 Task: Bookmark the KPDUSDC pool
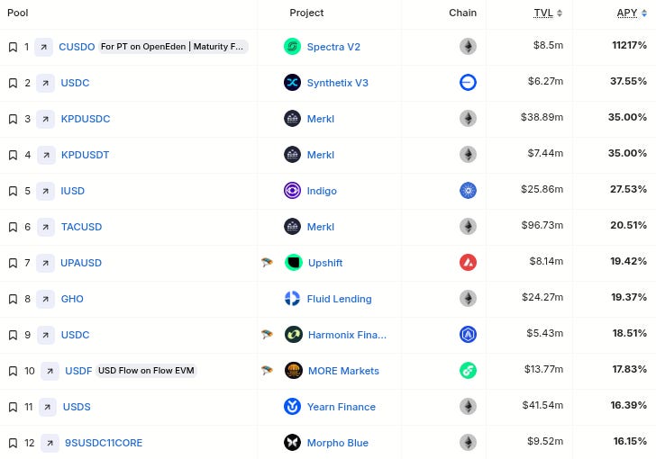[x=13, y=119]
